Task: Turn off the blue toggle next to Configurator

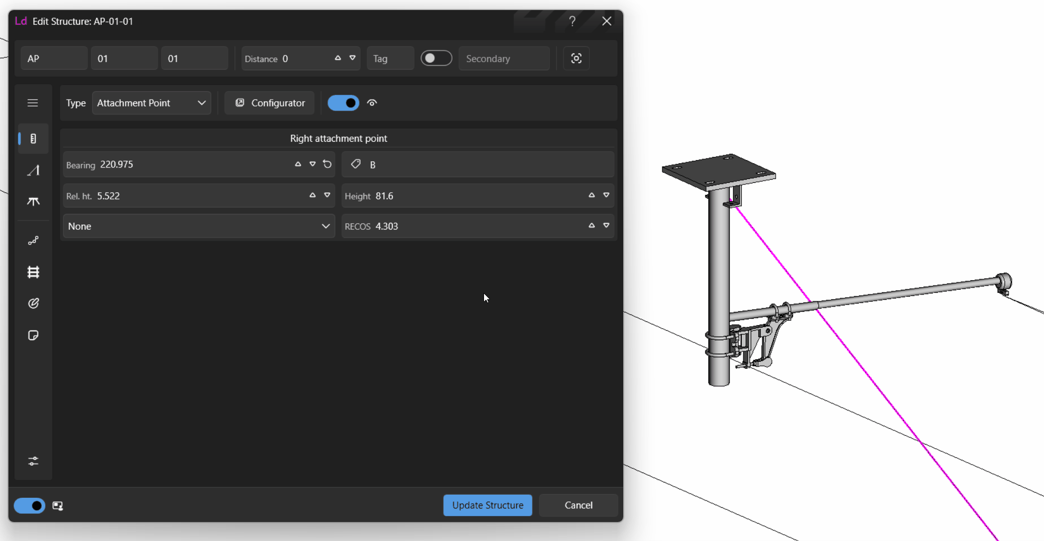Action: (343, 103)
